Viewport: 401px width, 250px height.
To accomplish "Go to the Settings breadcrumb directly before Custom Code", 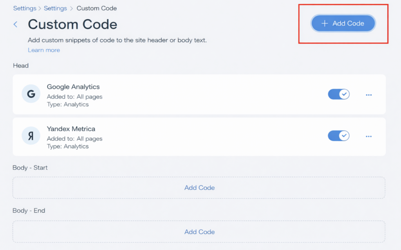I will [55, 8].
